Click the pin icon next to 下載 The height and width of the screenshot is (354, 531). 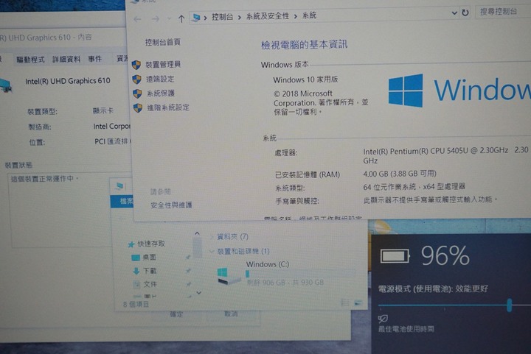click(188, 271)
